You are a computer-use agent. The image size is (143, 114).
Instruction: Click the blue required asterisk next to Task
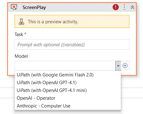(25, 34)
